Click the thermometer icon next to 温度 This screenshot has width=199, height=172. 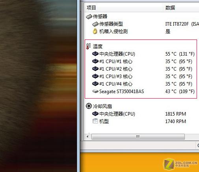coord(88,46)
